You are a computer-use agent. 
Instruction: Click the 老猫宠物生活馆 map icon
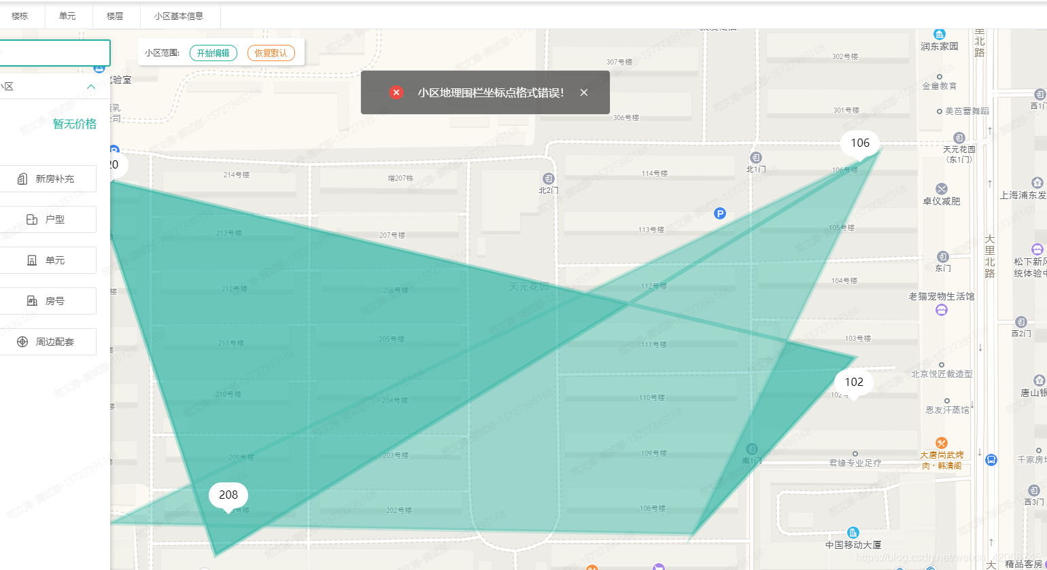click(941, 310)
